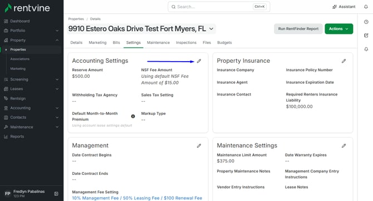Expand the Contacts sidebar menu

click(x=57, y=118)
